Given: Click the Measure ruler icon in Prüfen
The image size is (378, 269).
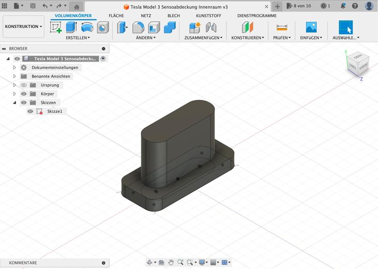Looking at the screenshot, I should click(282, 27).
